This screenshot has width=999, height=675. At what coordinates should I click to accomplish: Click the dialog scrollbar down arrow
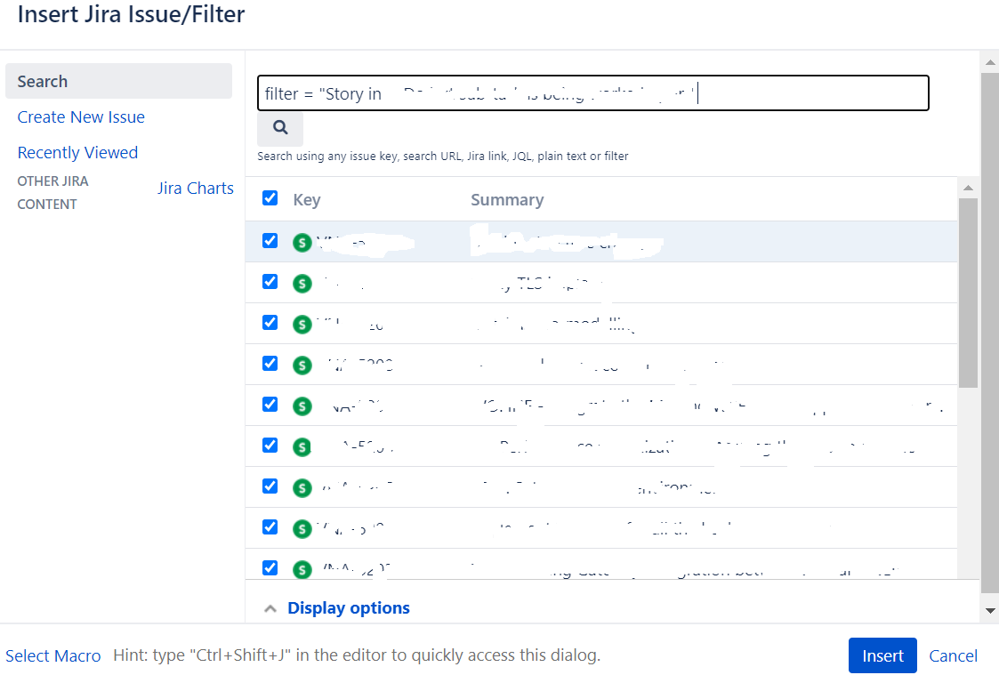990,611
